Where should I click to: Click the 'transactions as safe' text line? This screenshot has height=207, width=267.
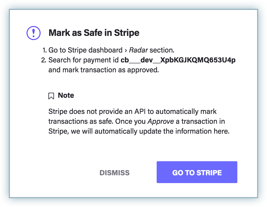click(x=81, y=121)
